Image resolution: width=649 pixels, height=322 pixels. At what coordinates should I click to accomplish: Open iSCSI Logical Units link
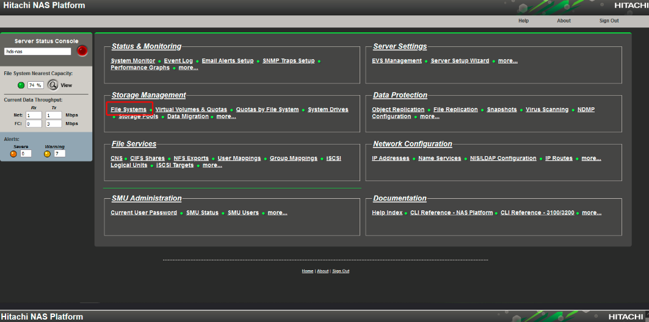(129, 165)
